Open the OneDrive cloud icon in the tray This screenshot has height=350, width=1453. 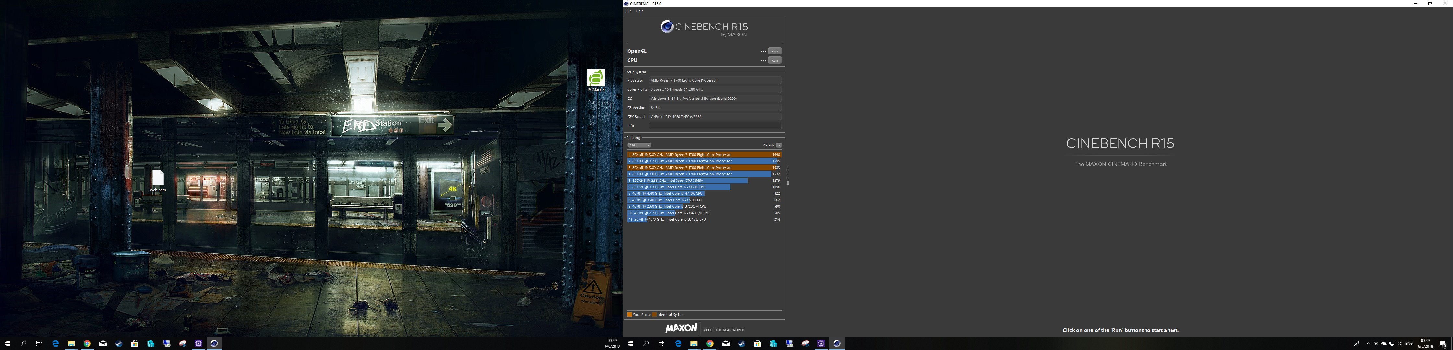pos(1384,344)
